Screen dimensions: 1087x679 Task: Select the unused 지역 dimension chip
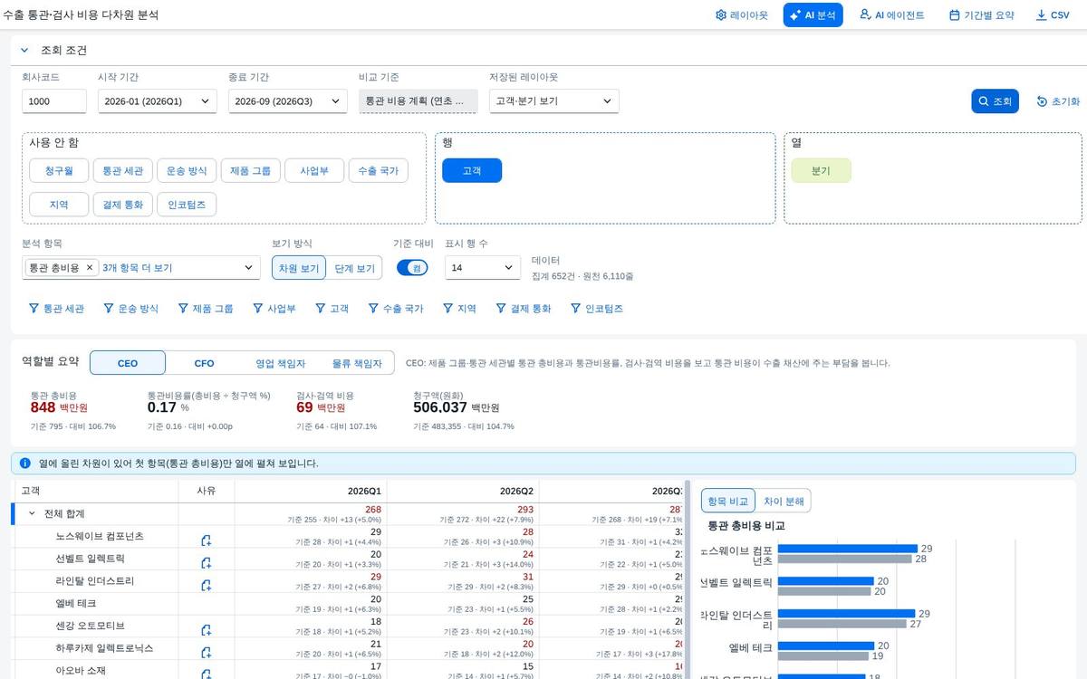pos(59,205)
